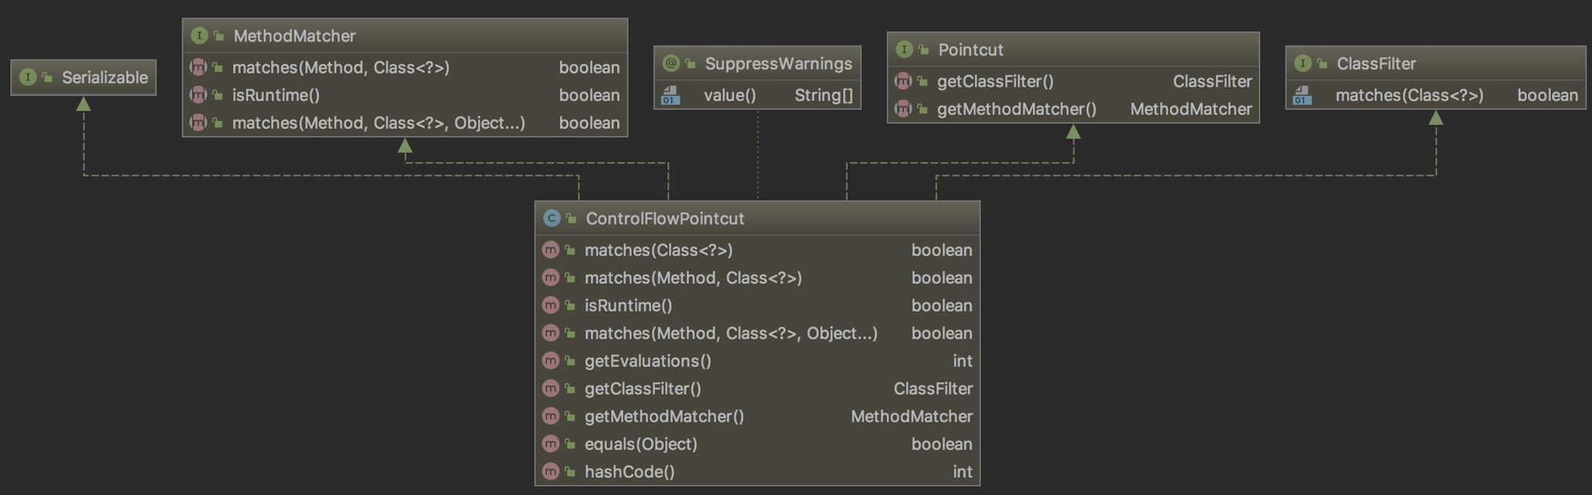
Task: Click the method icon beside Pointcut getMethodMatcher()
Action: pos(903,109)
